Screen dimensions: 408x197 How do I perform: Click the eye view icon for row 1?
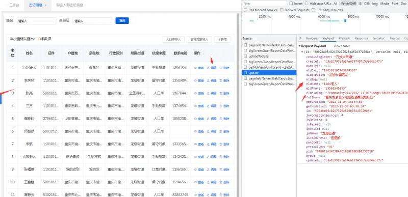195,68
